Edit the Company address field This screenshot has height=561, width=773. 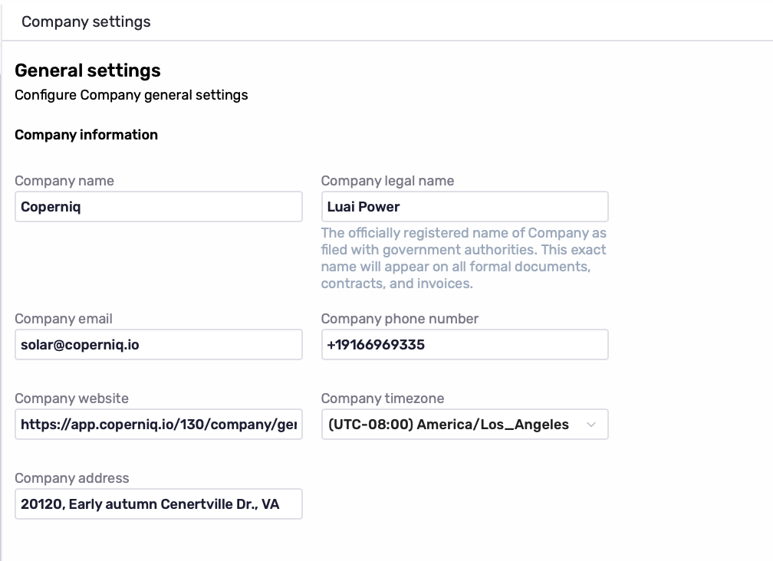click(x=158, y=504)
